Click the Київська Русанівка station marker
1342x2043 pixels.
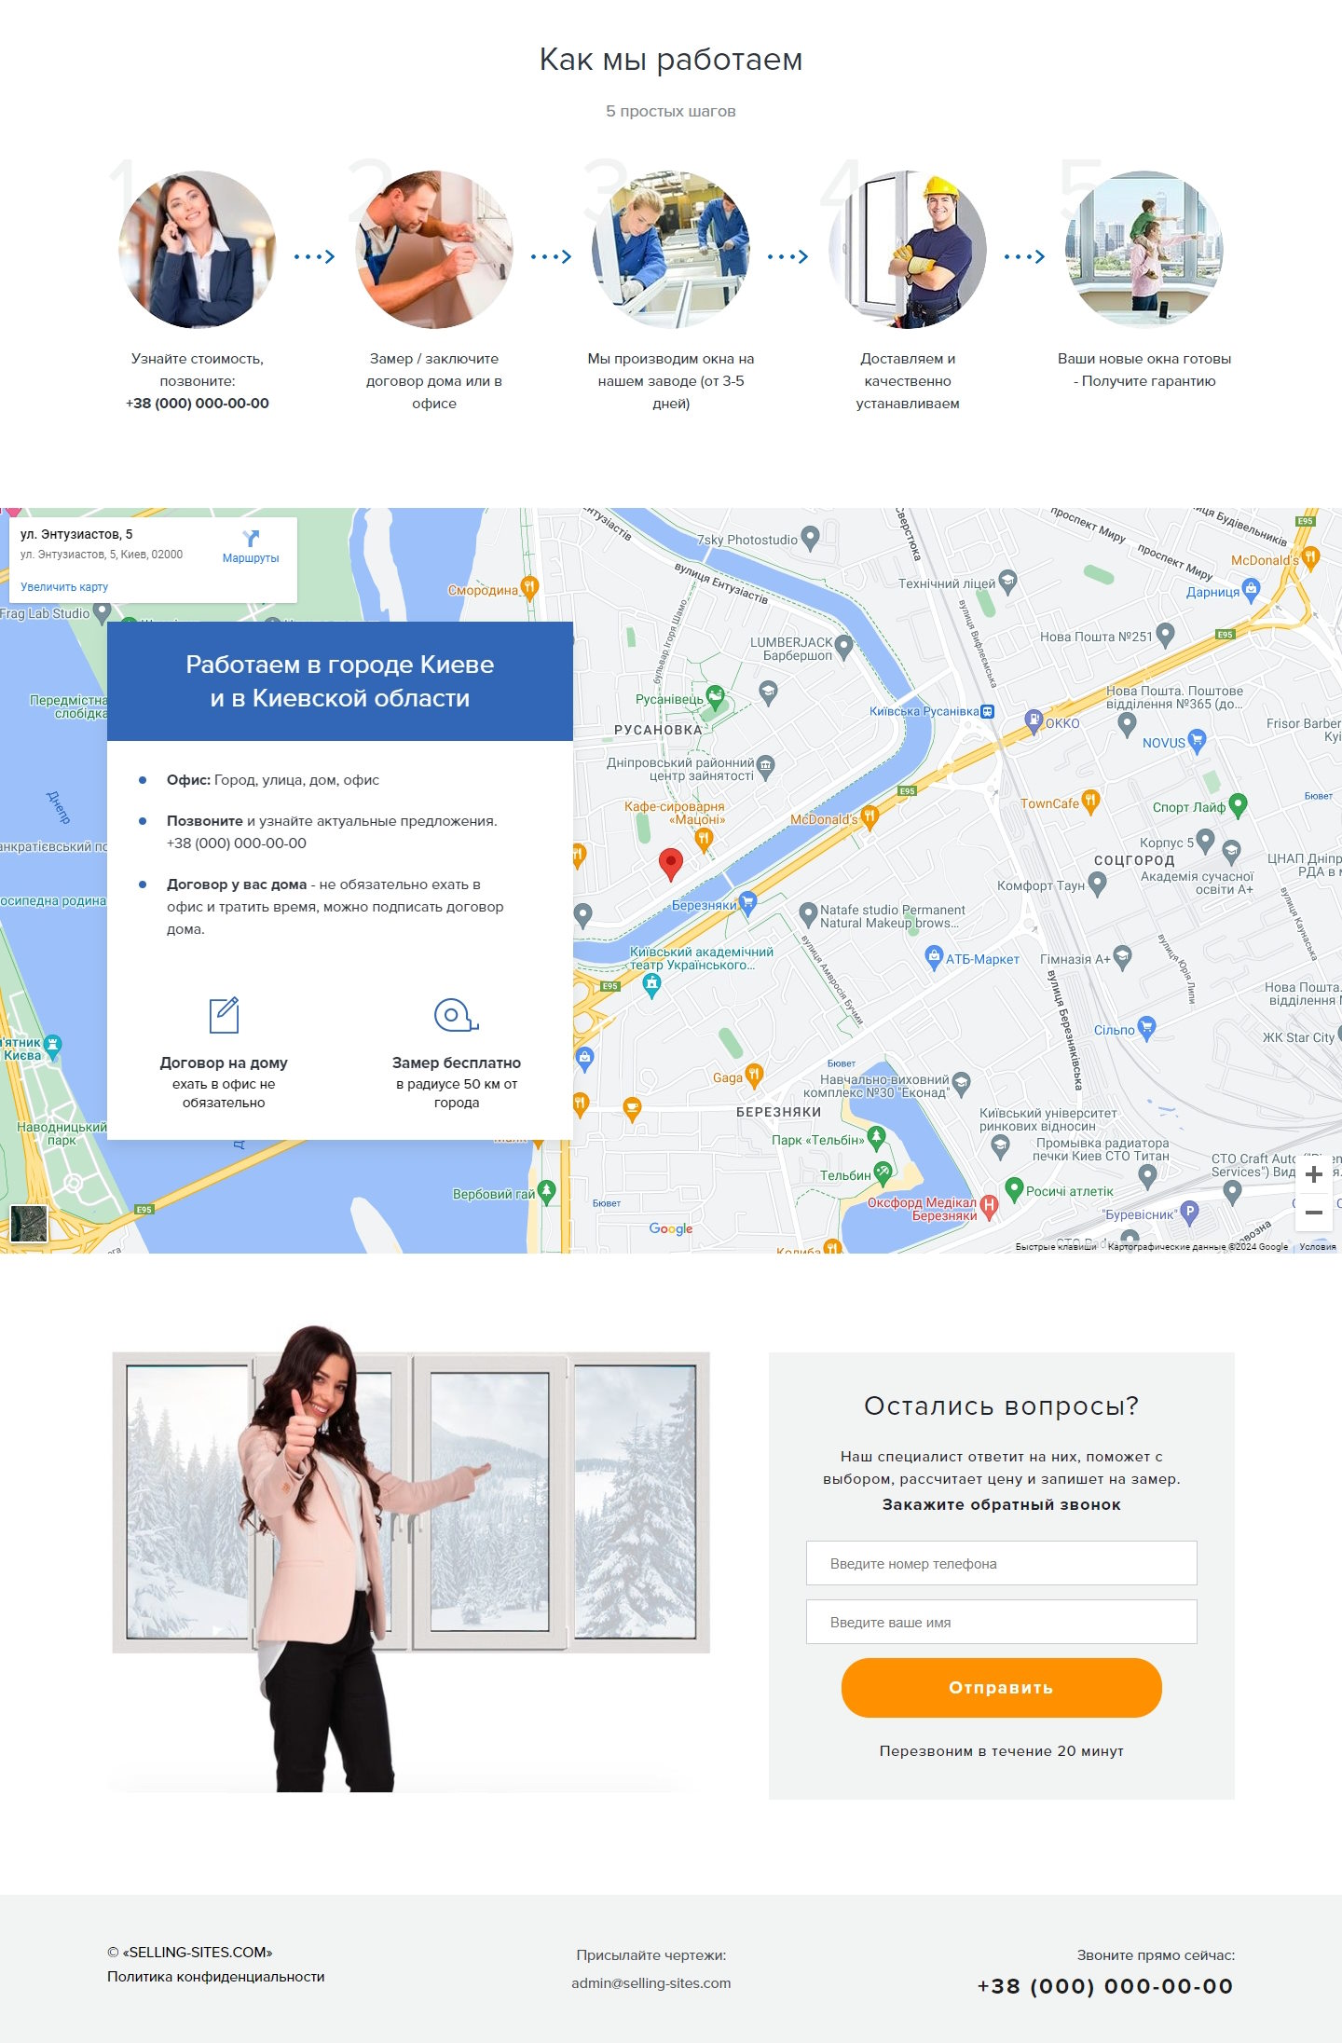click(x=988, y=711)
